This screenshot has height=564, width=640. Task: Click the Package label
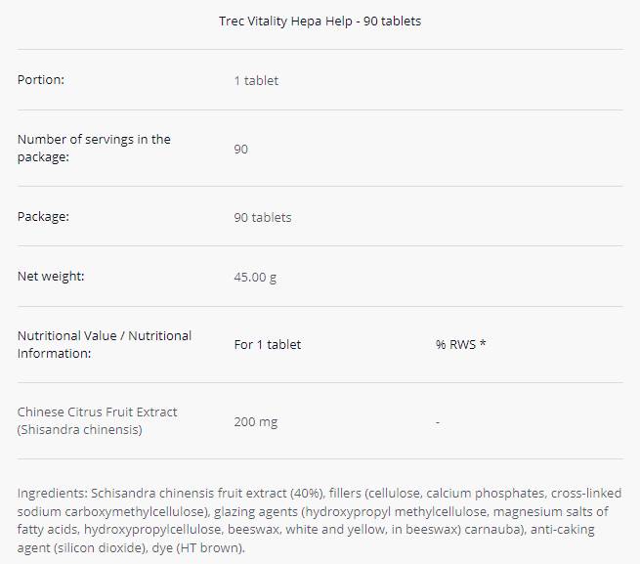coord(45,216)
